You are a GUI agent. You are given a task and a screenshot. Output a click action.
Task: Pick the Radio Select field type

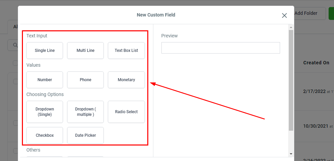(x=126, y=112)
